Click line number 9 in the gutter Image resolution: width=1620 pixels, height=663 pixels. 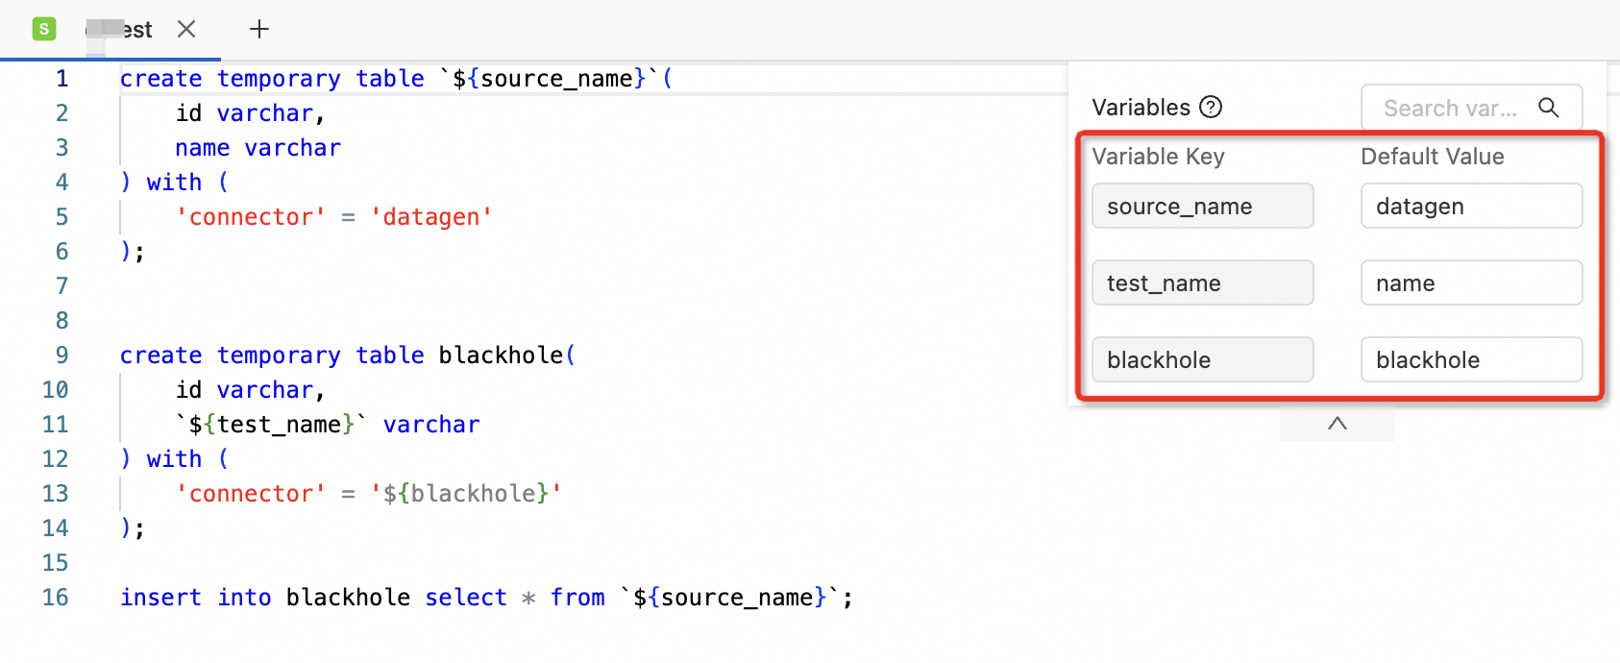click(62, 355)
